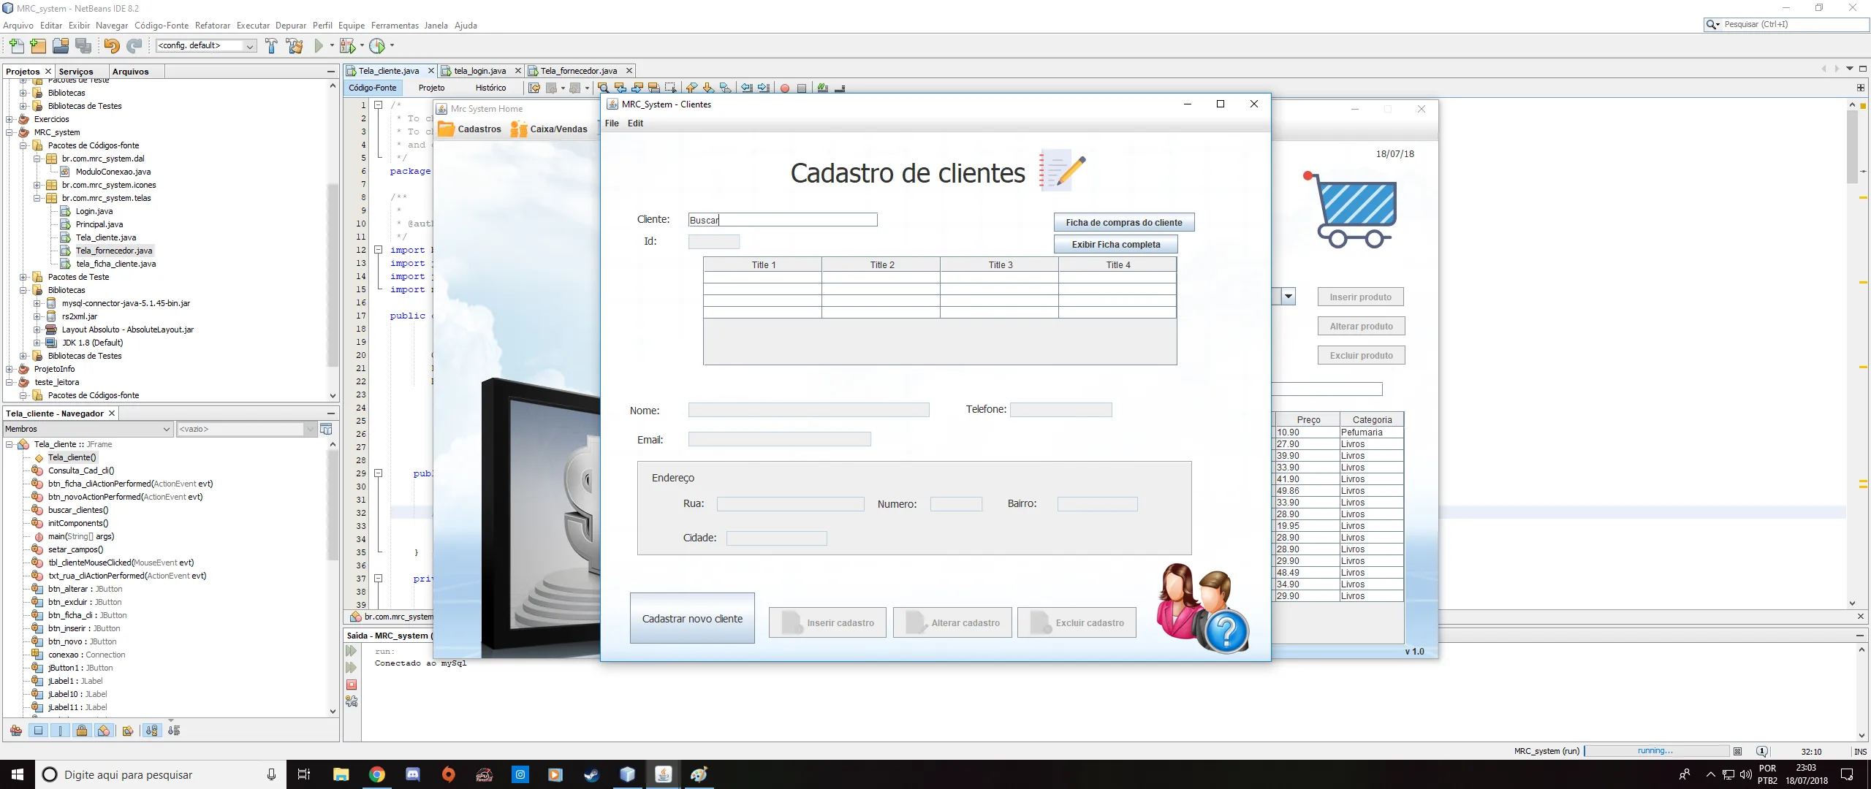Open the <config default> configuration dropdown
Viewport: 1871px width, 789px height.
tap(251, 45)
